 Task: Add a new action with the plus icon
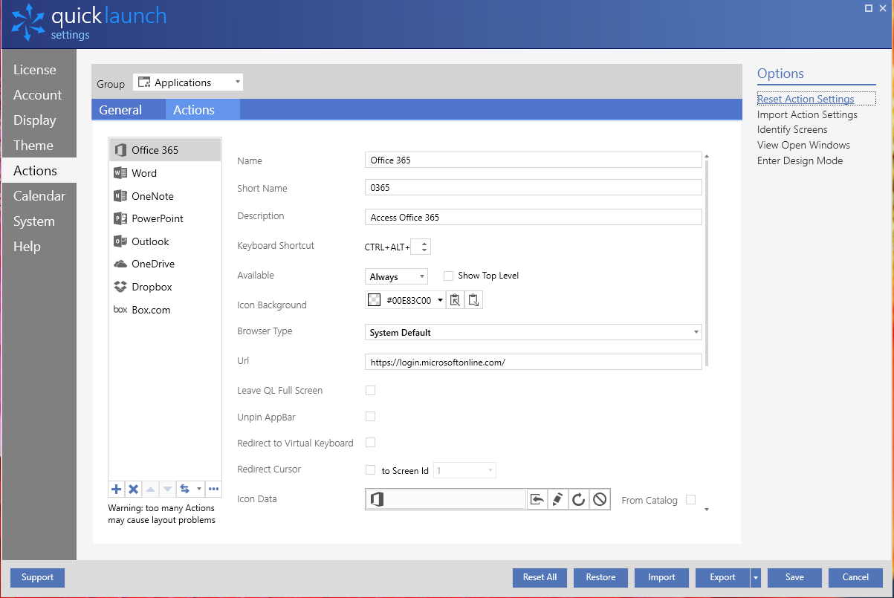(x=117, y=489)
